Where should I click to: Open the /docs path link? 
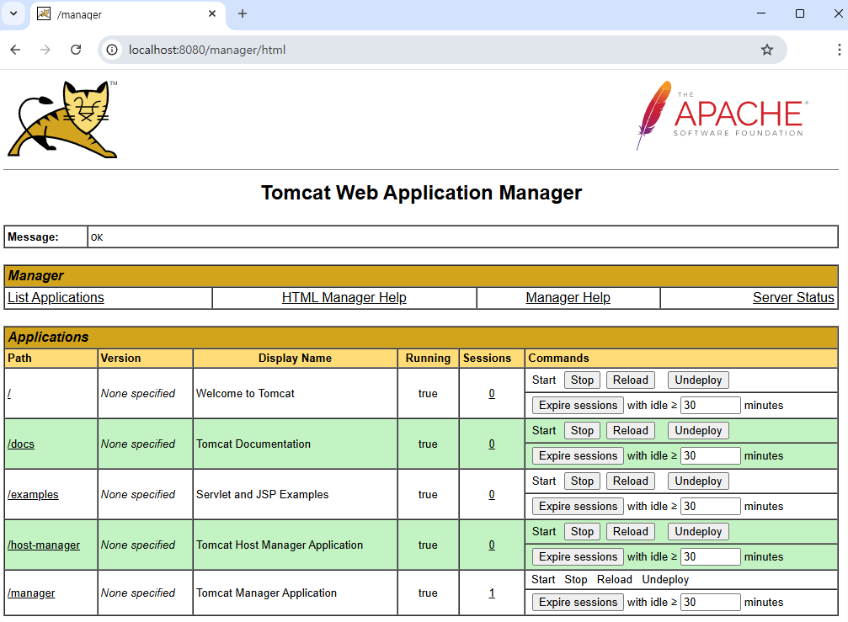[x=21, y=444]
